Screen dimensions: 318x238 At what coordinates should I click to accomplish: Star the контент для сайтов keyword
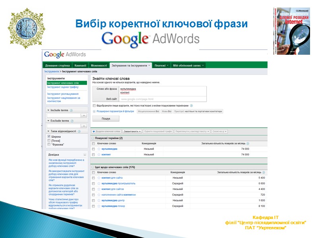pyautogui.click(x=99, y=189)
